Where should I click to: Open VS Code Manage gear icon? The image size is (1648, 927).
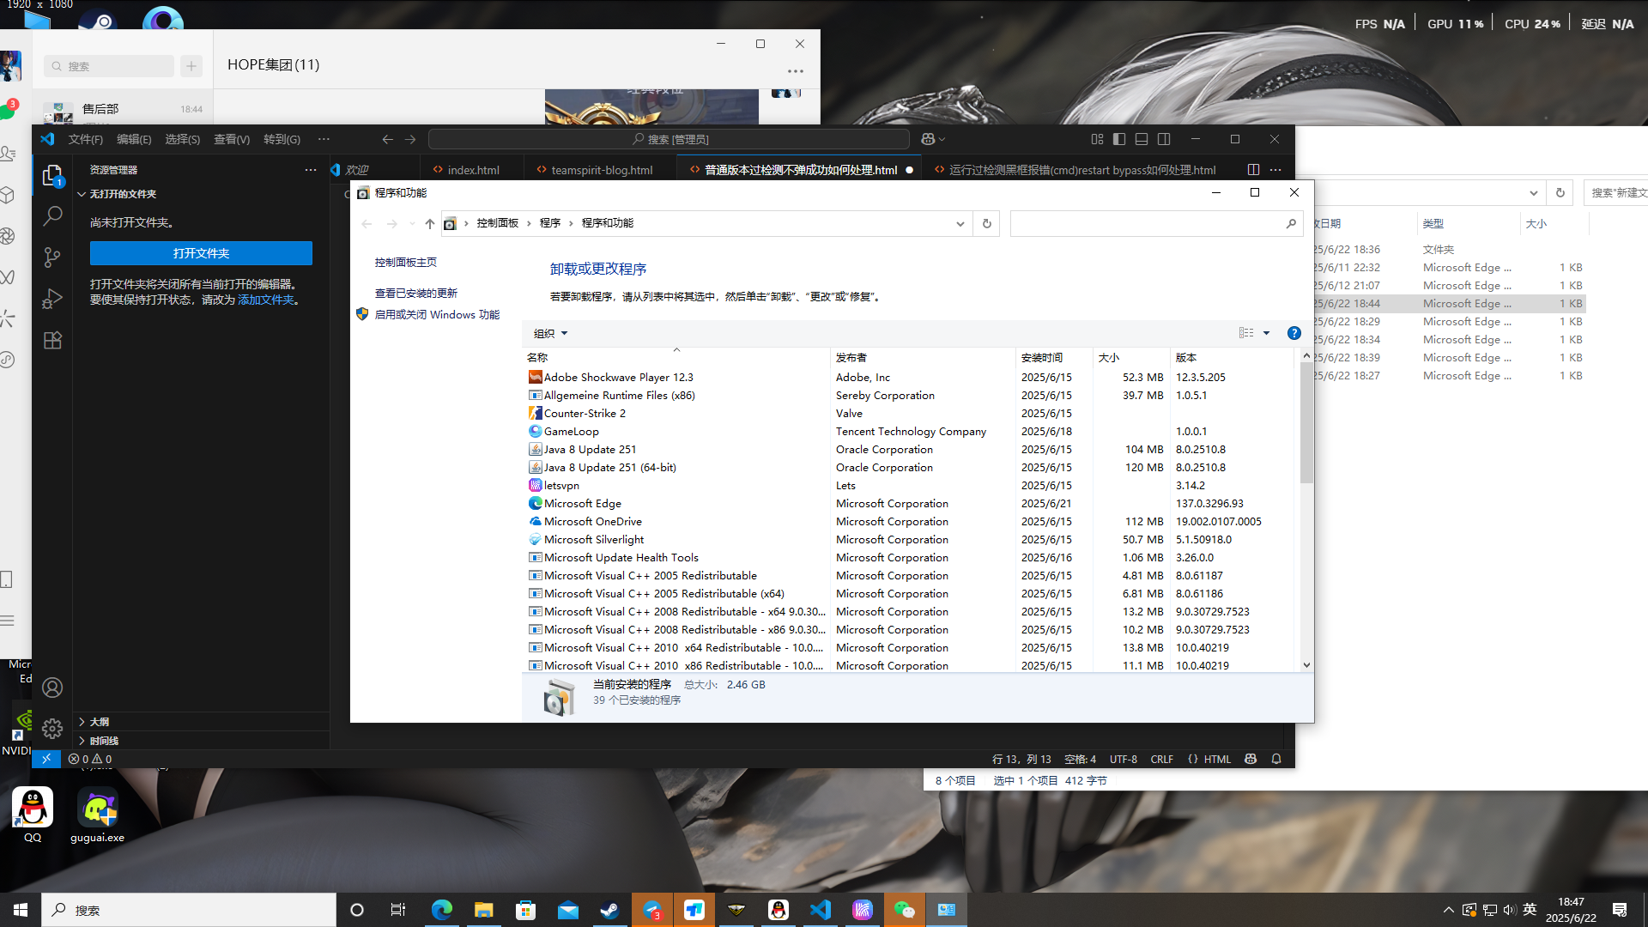[52, 729]
